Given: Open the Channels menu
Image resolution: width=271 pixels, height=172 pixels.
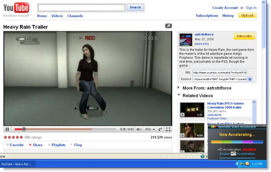Looking at the screenshot, I should 75,16.
